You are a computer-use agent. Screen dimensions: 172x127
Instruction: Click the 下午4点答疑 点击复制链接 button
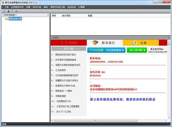(x=106, y=50)
